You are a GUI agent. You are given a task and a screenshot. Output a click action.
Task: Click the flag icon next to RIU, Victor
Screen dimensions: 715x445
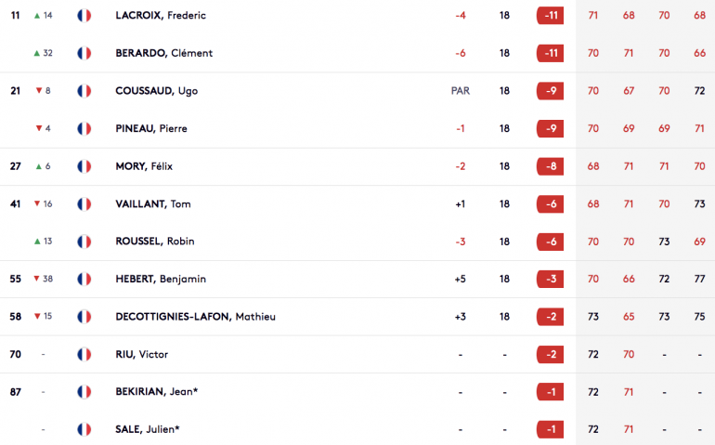(x=84, y=354)
